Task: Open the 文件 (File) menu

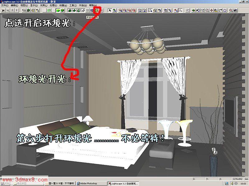Action: click(x=5, y=6)
